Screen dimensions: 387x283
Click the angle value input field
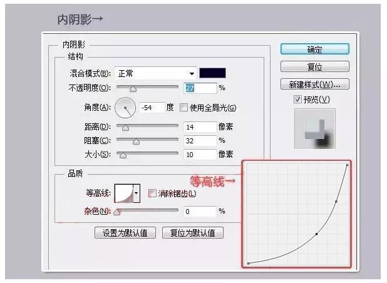(x=152, y=108)
